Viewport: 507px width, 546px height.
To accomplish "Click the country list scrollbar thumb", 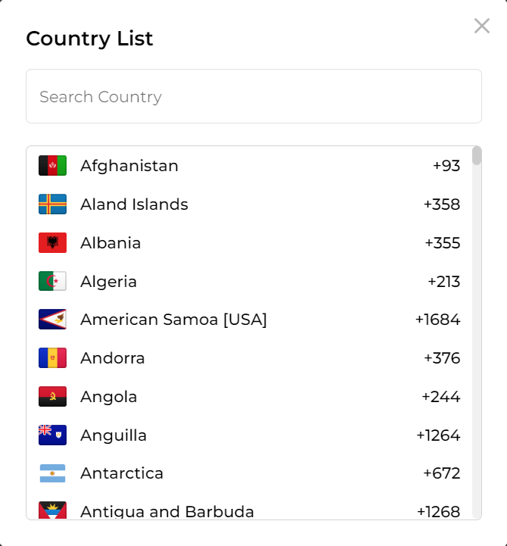I will pos(477,156).
